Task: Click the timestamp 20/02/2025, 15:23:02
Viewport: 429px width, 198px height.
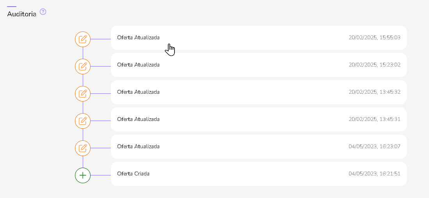Action: point(374,65)
